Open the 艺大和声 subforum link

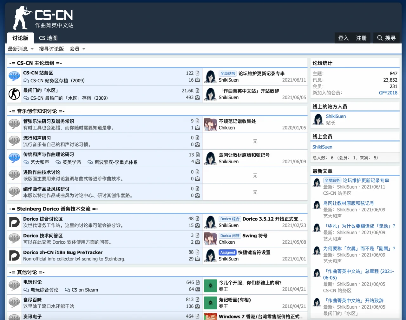[x=40, y=162]
